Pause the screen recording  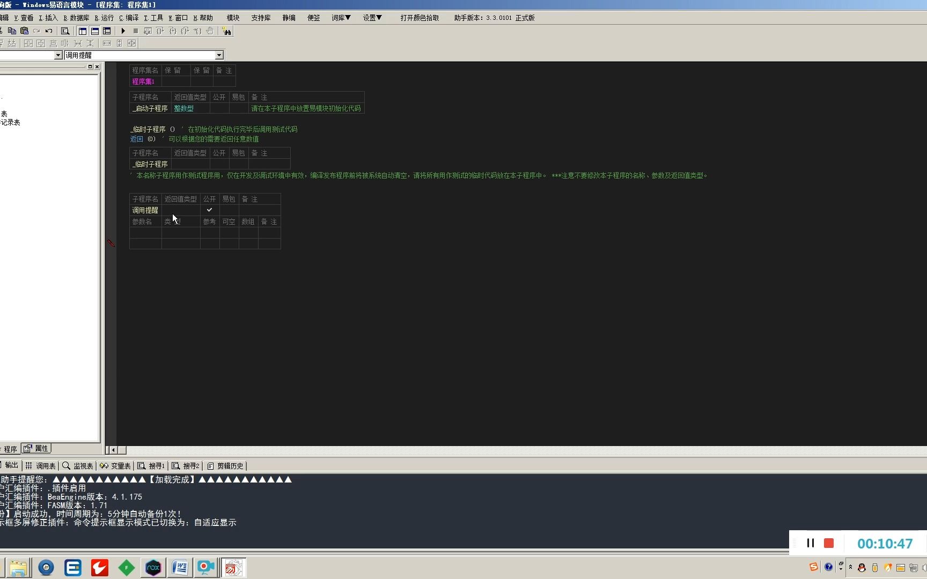coord(811,543)
